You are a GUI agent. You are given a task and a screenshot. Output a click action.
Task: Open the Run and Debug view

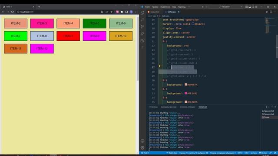142,33
